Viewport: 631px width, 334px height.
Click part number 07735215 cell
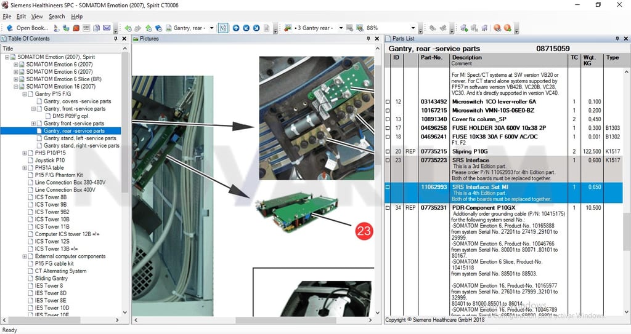pyautogui.click(x=434, y=151)
